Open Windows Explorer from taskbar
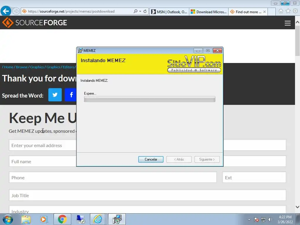 [26, 219]
